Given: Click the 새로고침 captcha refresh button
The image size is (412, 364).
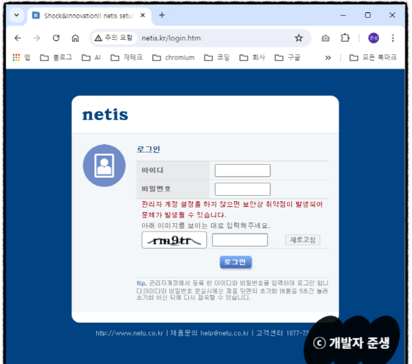Looking at the screenshot, I should 303,240.
